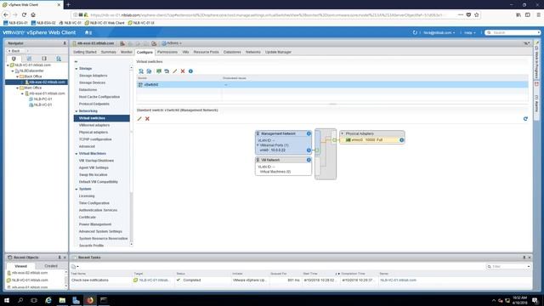Refresh the switch diagram with the blue refresh icon
The width and height of the screenshot is (544, 306).
(x=525, y=119)
